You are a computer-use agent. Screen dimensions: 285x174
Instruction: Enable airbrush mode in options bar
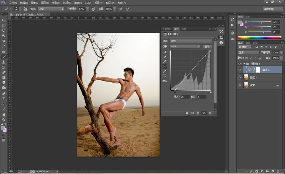point(120,9)
